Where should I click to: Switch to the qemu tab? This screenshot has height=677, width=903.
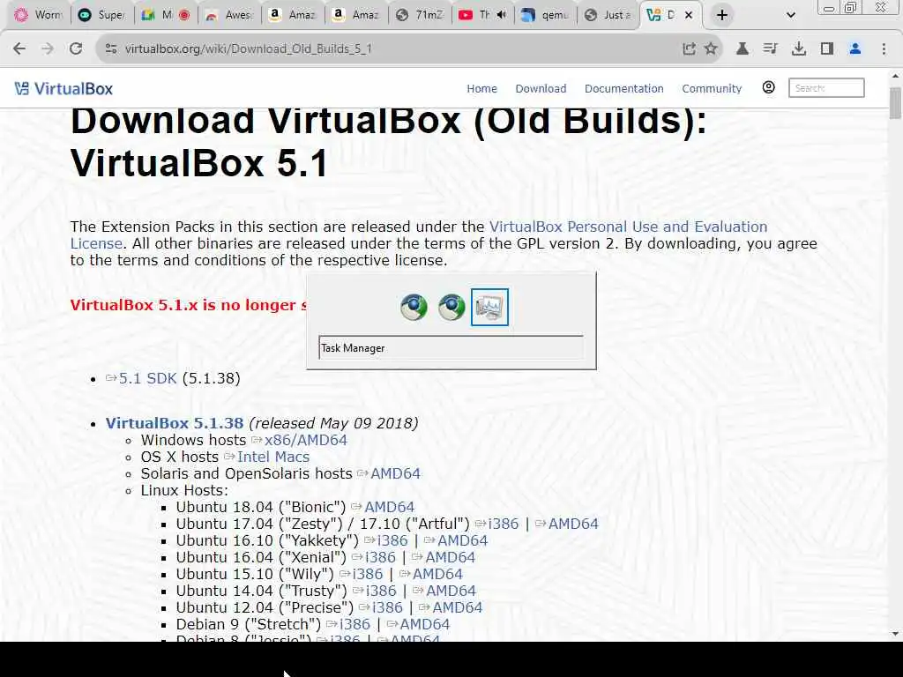tap(546, 16)
